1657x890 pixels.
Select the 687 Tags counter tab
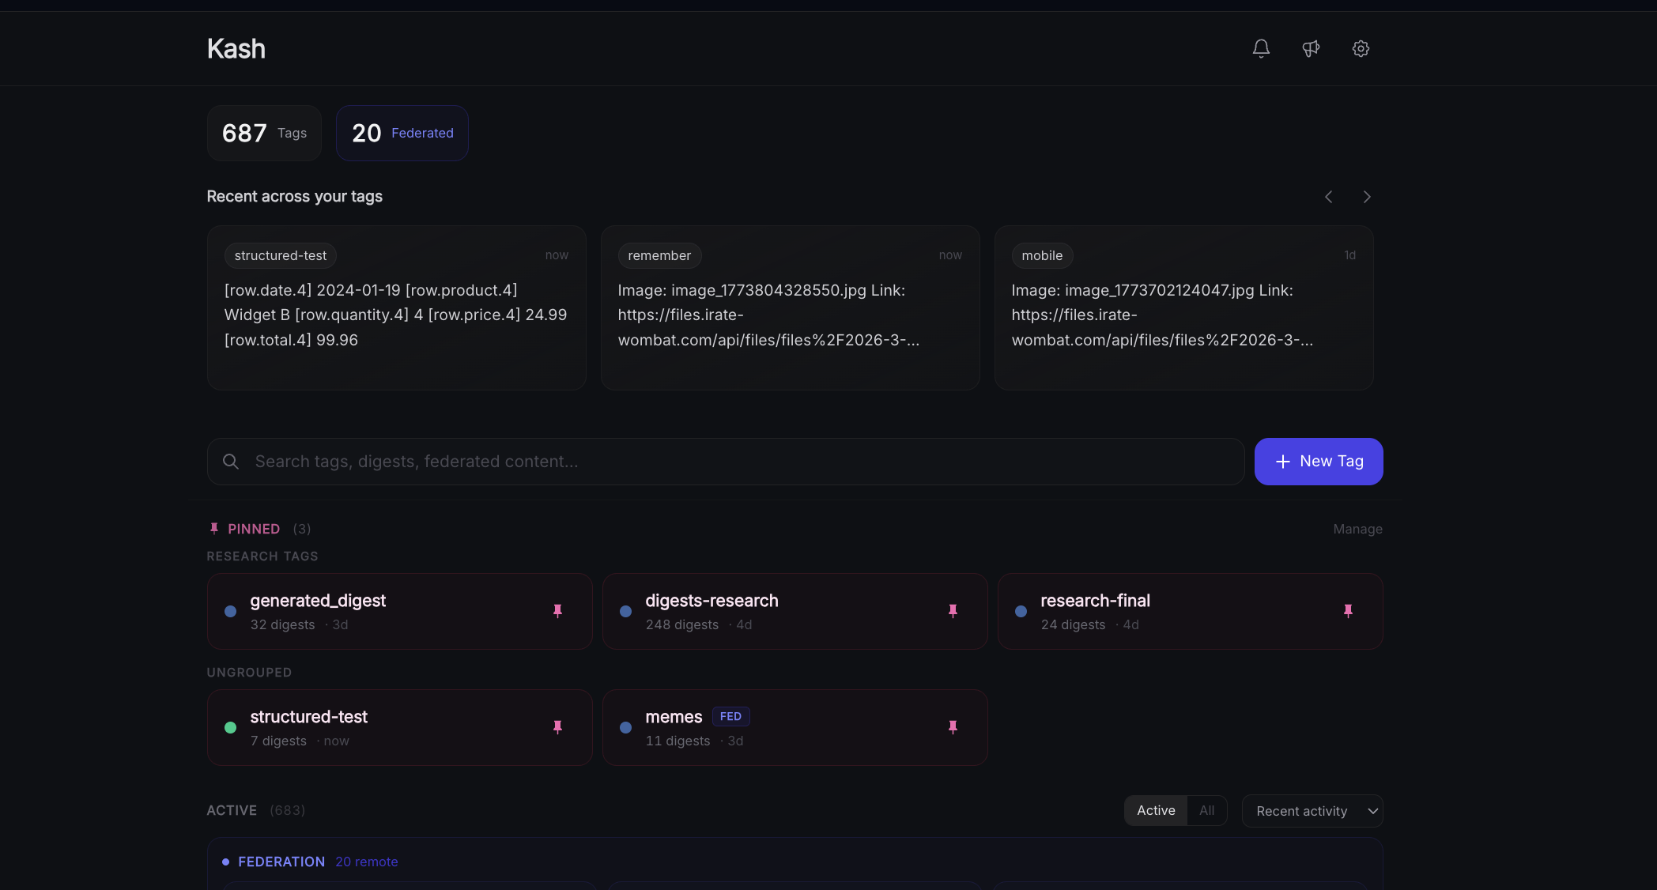pos(264,133)
